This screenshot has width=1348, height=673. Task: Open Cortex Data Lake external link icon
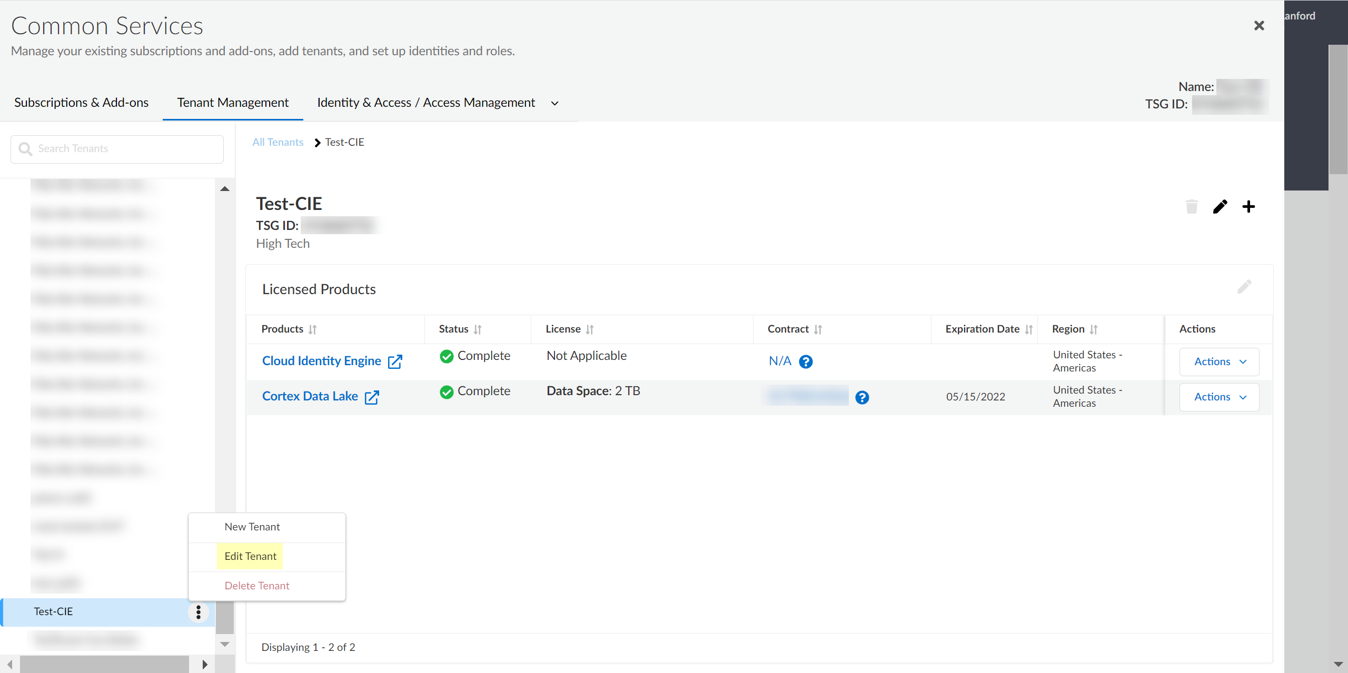pos(372,397)
